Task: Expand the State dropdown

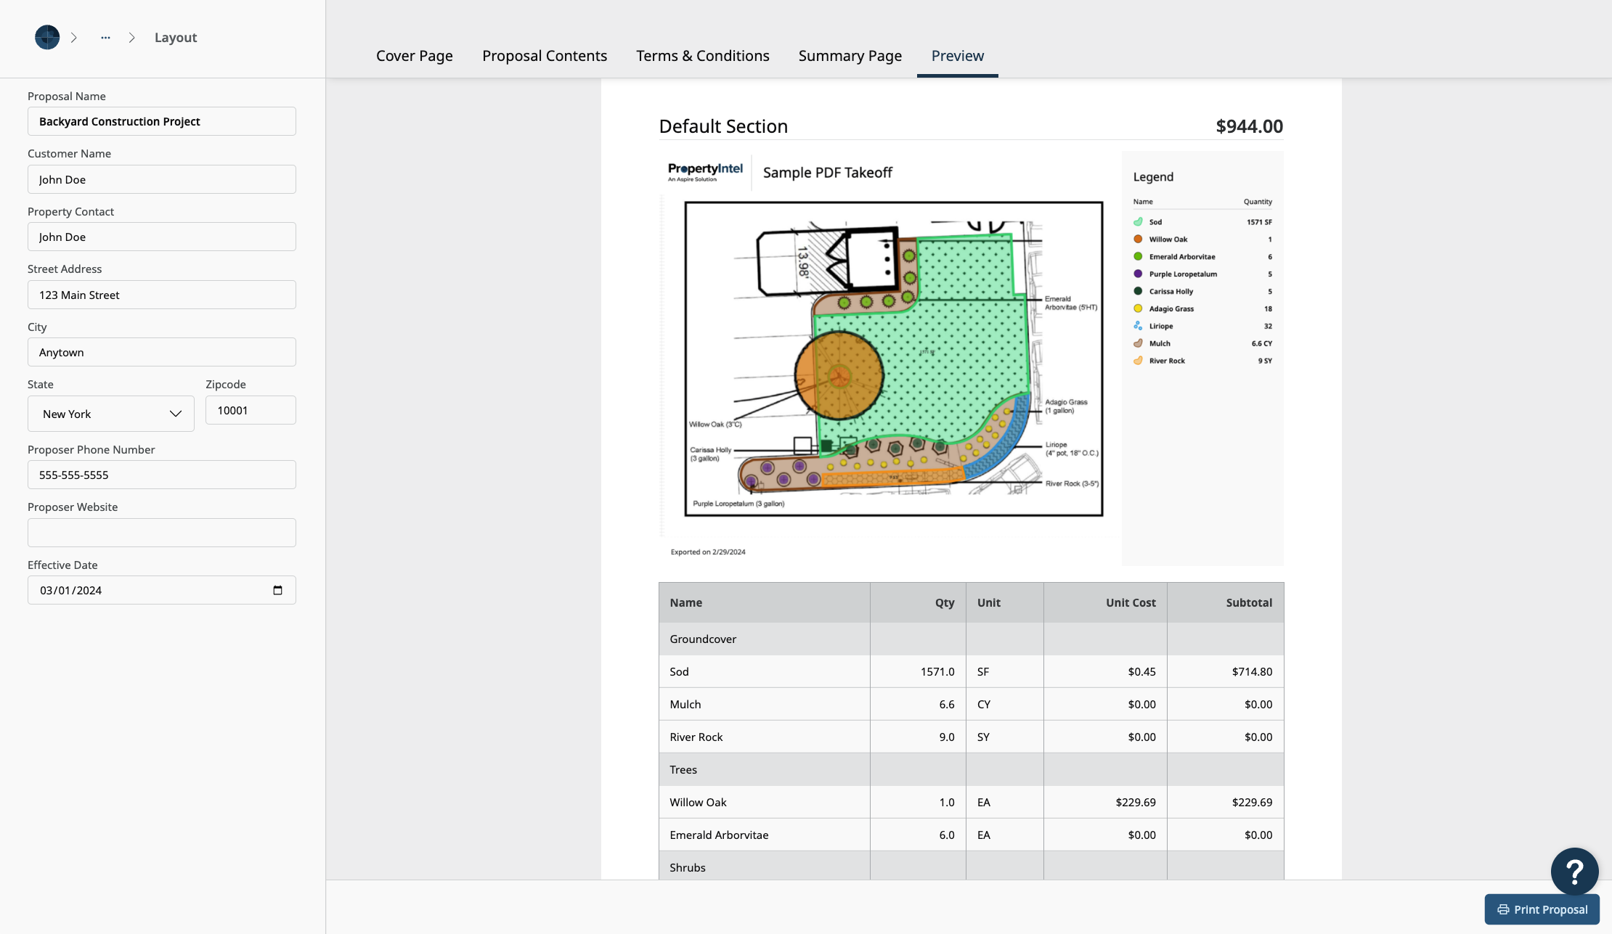Action: 111,414
